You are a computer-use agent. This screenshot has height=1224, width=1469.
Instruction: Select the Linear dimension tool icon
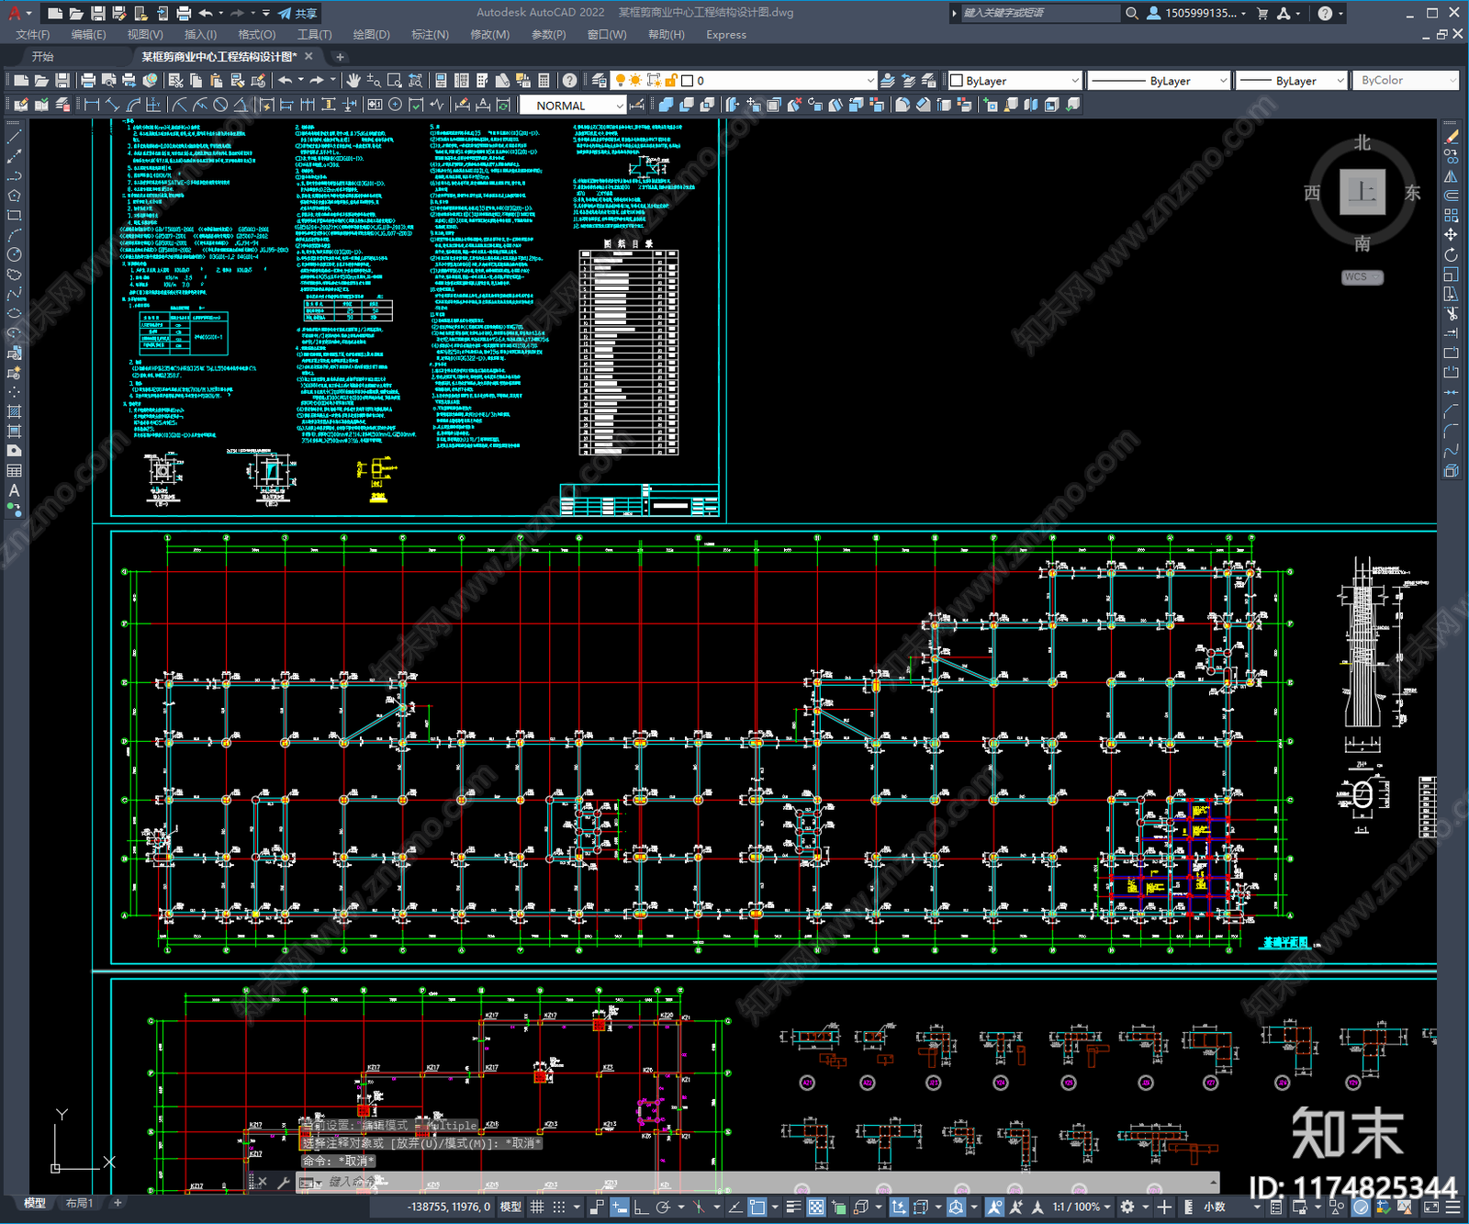coord(92,105)
